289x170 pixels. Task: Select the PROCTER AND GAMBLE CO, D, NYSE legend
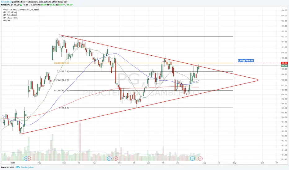click(21, 10)
